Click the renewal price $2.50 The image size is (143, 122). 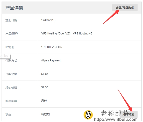(45, 87)
